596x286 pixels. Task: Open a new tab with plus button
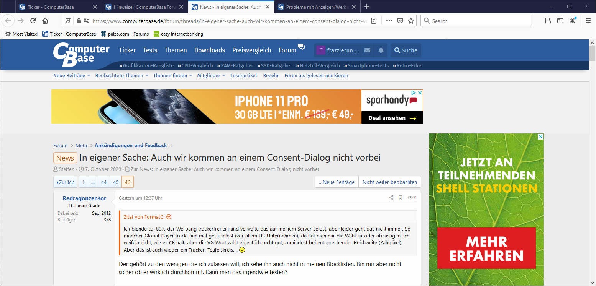tap(367, 6)
